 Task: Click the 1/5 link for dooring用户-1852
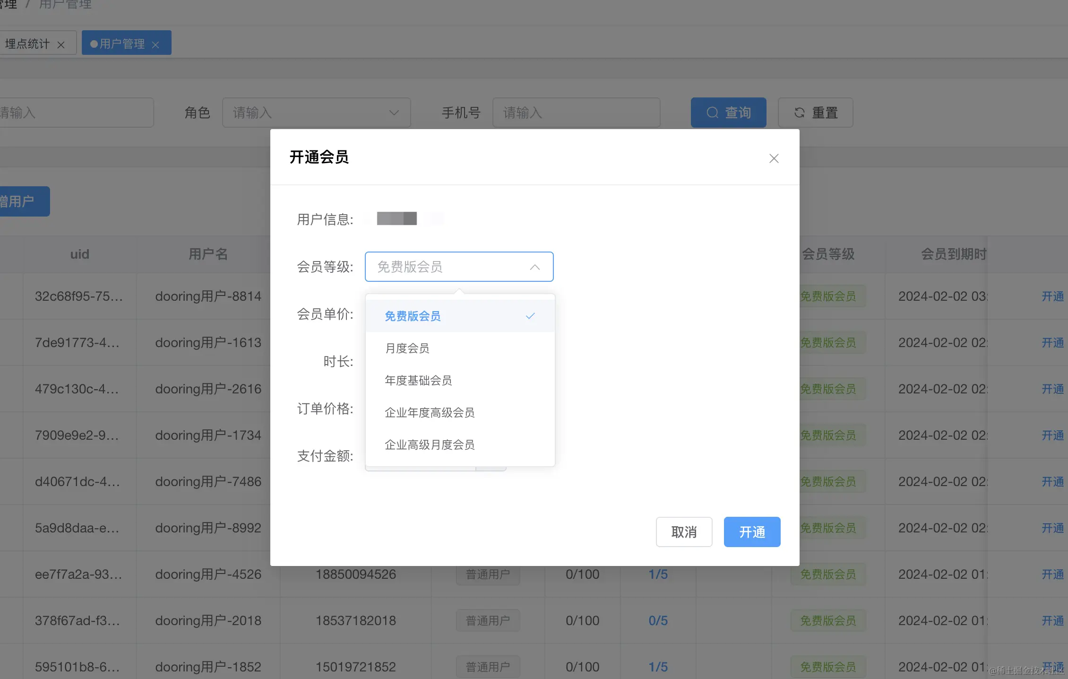coord(658,667)
